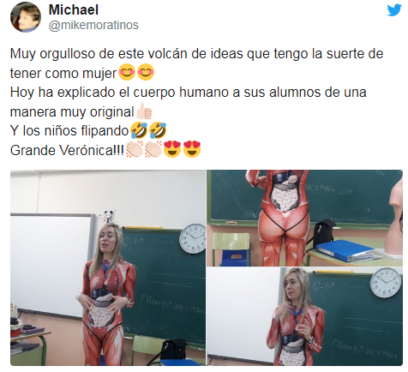The height and width of the screenshot is (372, 408).
Task: Open the bottom-right photo with wall clock
Action: tap(305, 316)
